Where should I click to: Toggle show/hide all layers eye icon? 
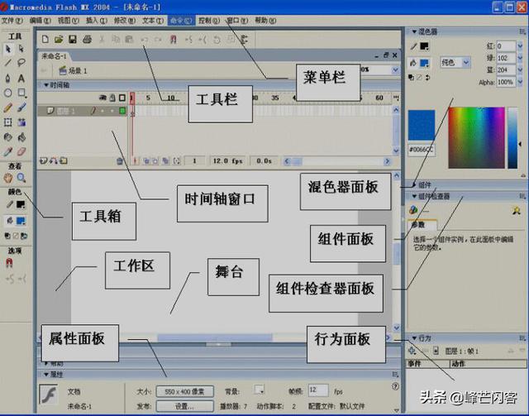(x=102, y=98)
